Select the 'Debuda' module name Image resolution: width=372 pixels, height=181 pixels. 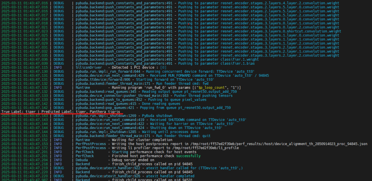pos(82,160)
